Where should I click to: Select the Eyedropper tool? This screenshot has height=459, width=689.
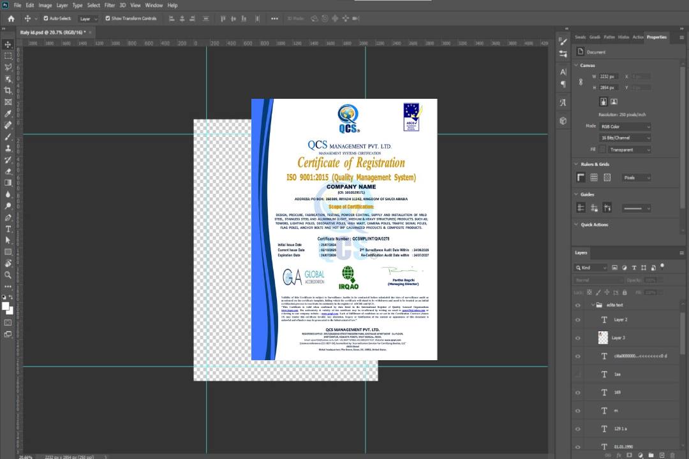[x=8, y=113]
